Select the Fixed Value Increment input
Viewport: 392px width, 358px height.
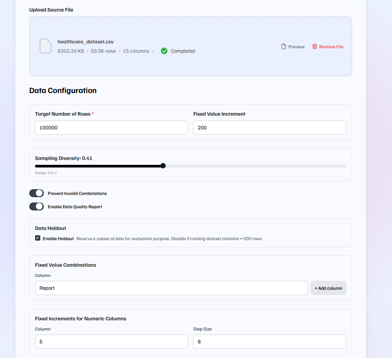pyautogui.click(x=269, y=128)
